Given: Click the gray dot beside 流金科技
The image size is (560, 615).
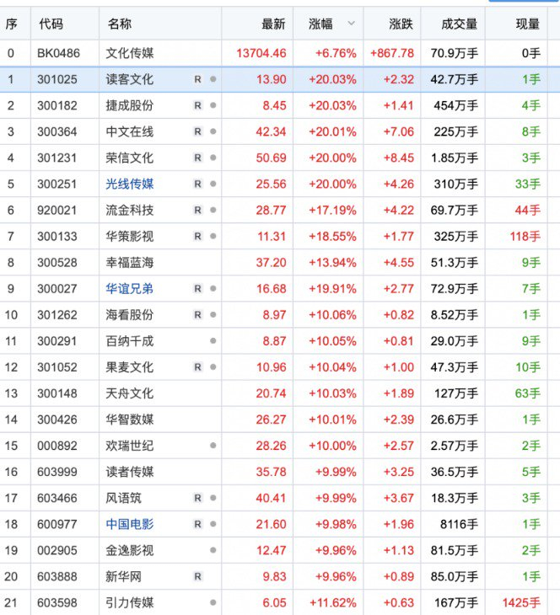Looking at the screenshot, I should pyautogui.click(x=213, y=211).
